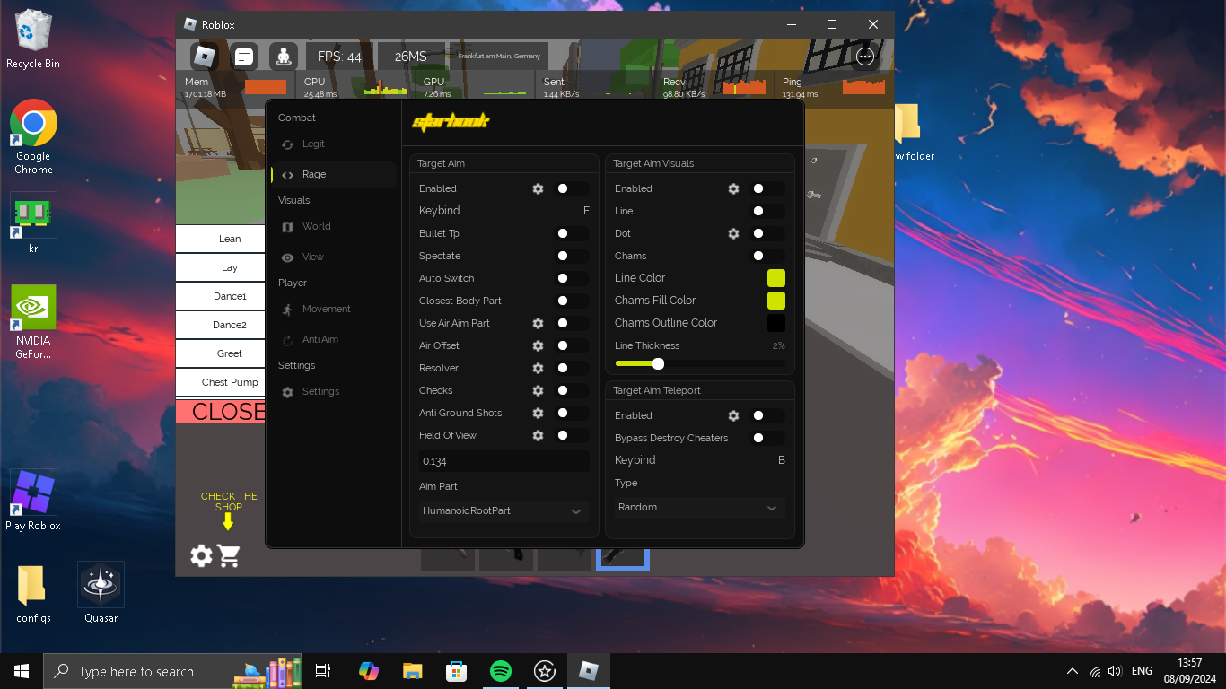This screenshot has width=1226, height=689.
Task: Click the Lean emote button
Action: (221, 239)
